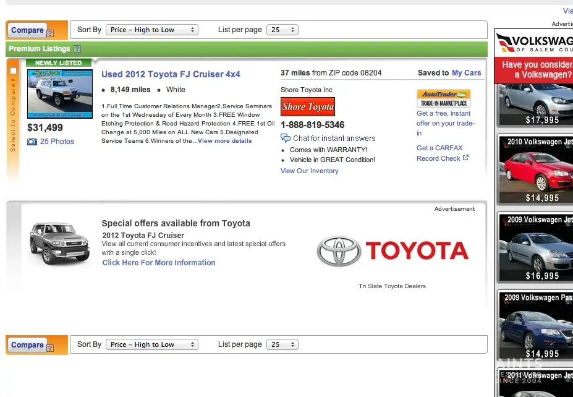Check the Select to Compare checkbox for FJ Cruiser

tap(14, 70)
